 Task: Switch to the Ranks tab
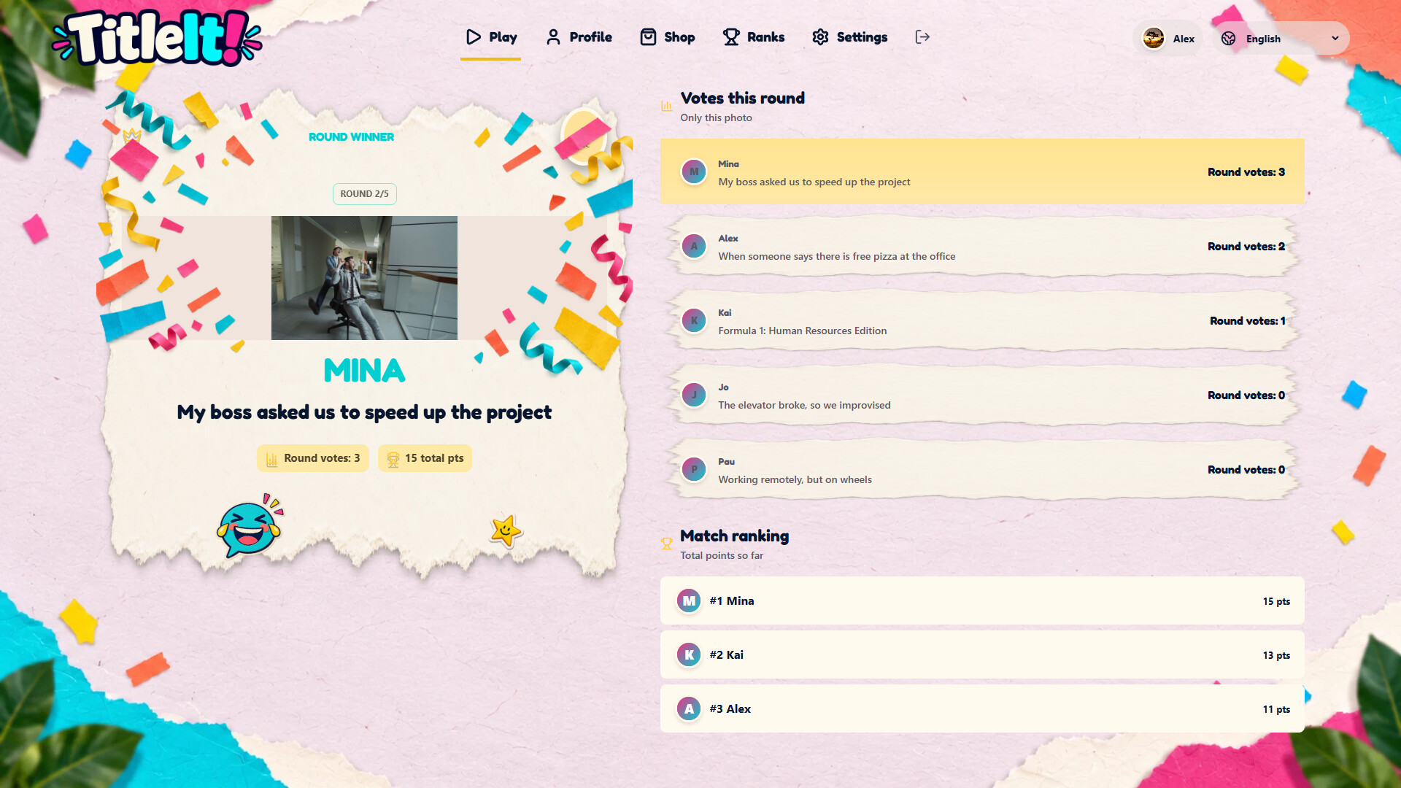(754, 37)
